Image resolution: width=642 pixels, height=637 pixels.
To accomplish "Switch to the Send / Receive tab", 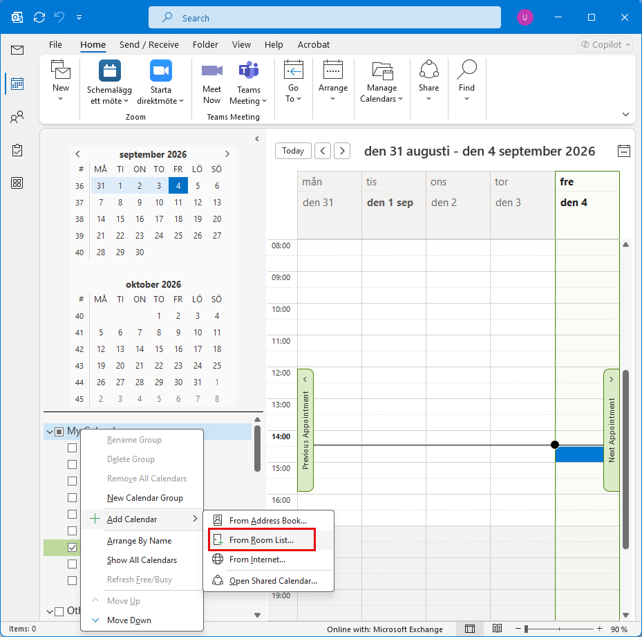I will point(149,45).
